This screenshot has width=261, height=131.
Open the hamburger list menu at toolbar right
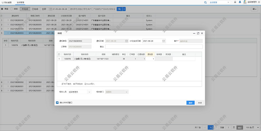(254, 9)
